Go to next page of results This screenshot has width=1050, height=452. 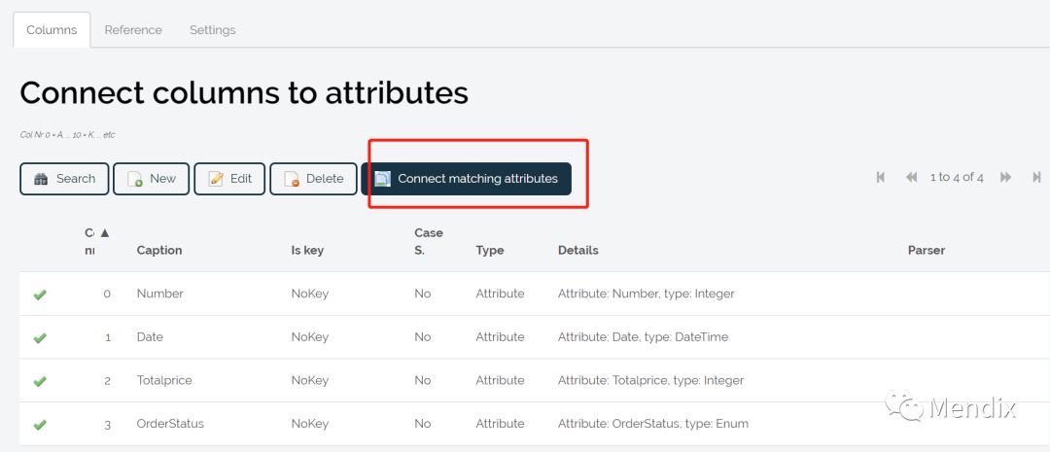pyautogui.click(x=1005, y=178)
